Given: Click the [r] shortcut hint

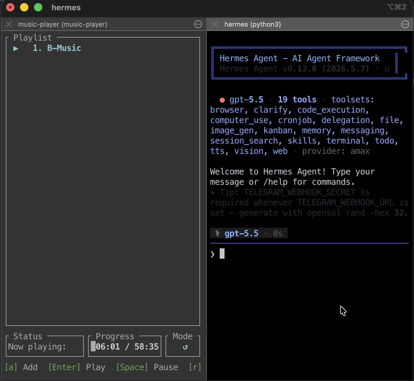Looking at the screenshot, I should [x=195, y=367].
